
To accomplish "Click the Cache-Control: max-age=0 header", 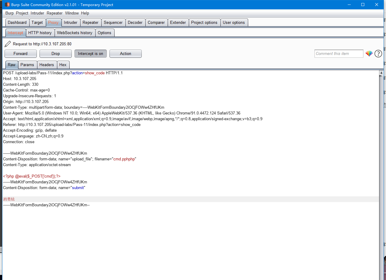I will [27, 90].
